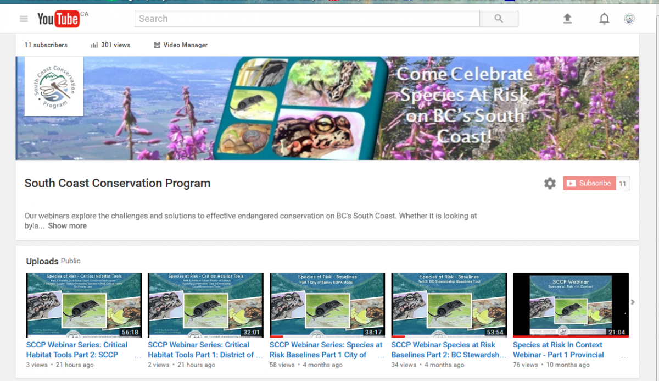Click the South Coast Conservation channel logo
This screenshot has width=659, height=381.
(x=54, y=86)
